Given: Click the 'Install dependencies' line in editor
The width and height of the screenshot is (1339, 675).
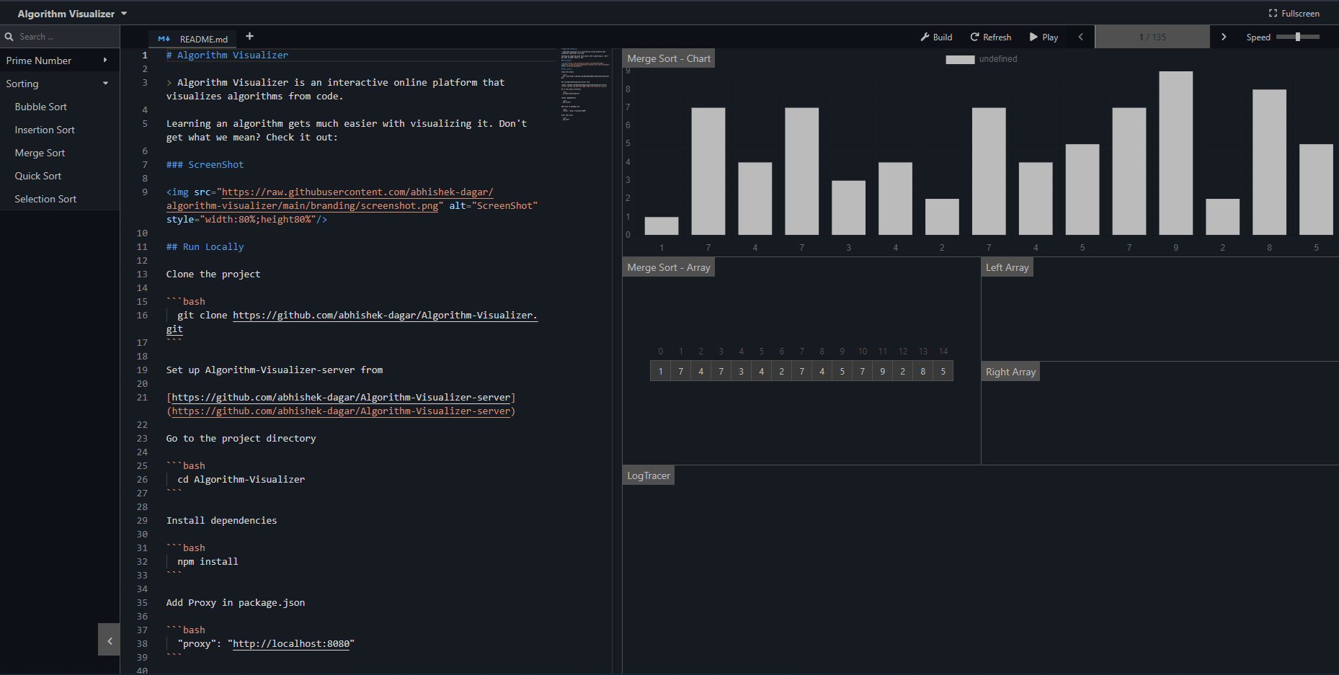Looking at the screenshot, I should click(221, 521).
